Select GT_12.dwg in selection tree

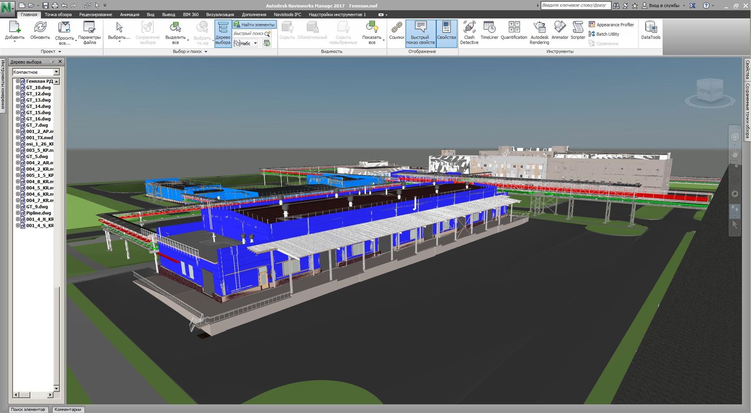[x=38, y=94]
